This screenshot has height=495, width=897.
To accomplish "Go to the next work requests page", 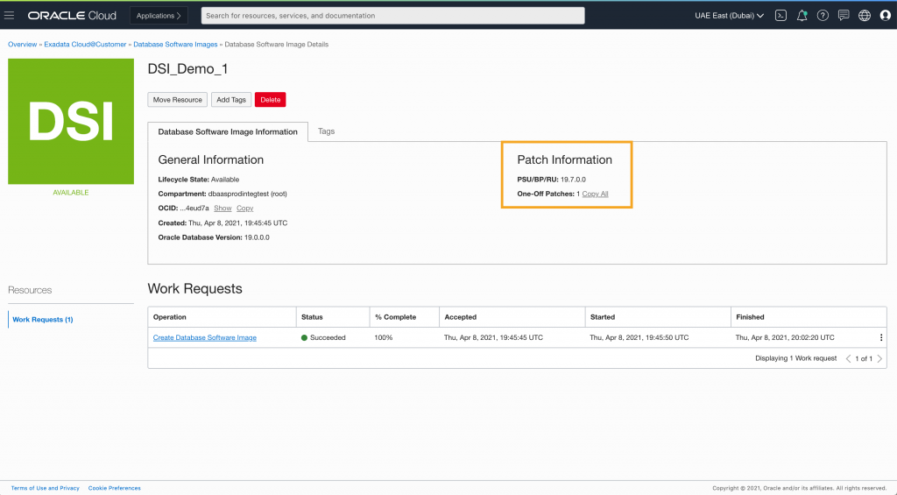I will click(879, 359).
